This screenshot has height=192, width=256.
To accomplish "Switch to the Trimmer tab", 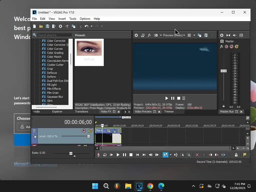I will [x=169, y=112].
